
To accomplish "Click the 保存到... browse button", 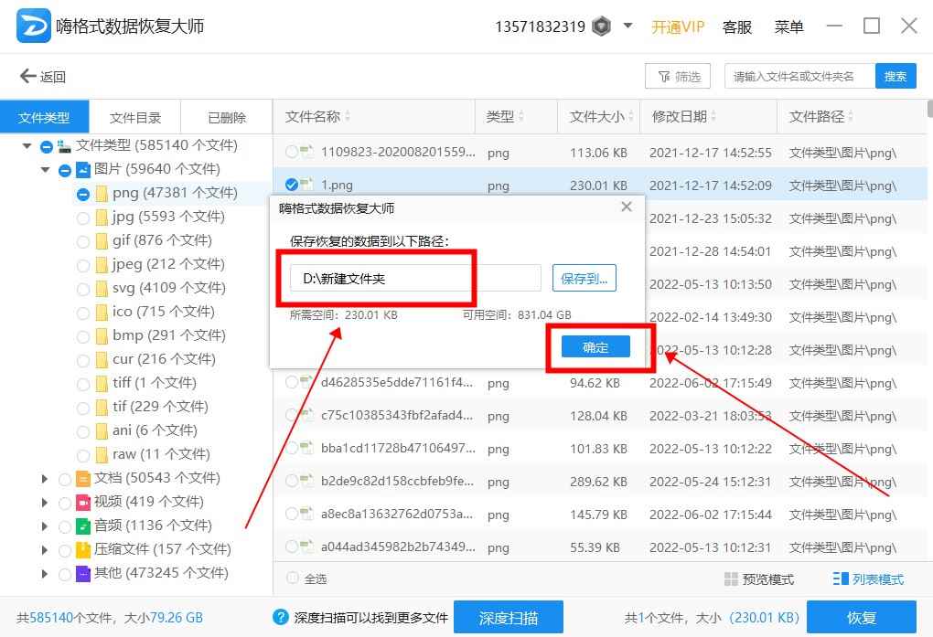I will (584, 279).
